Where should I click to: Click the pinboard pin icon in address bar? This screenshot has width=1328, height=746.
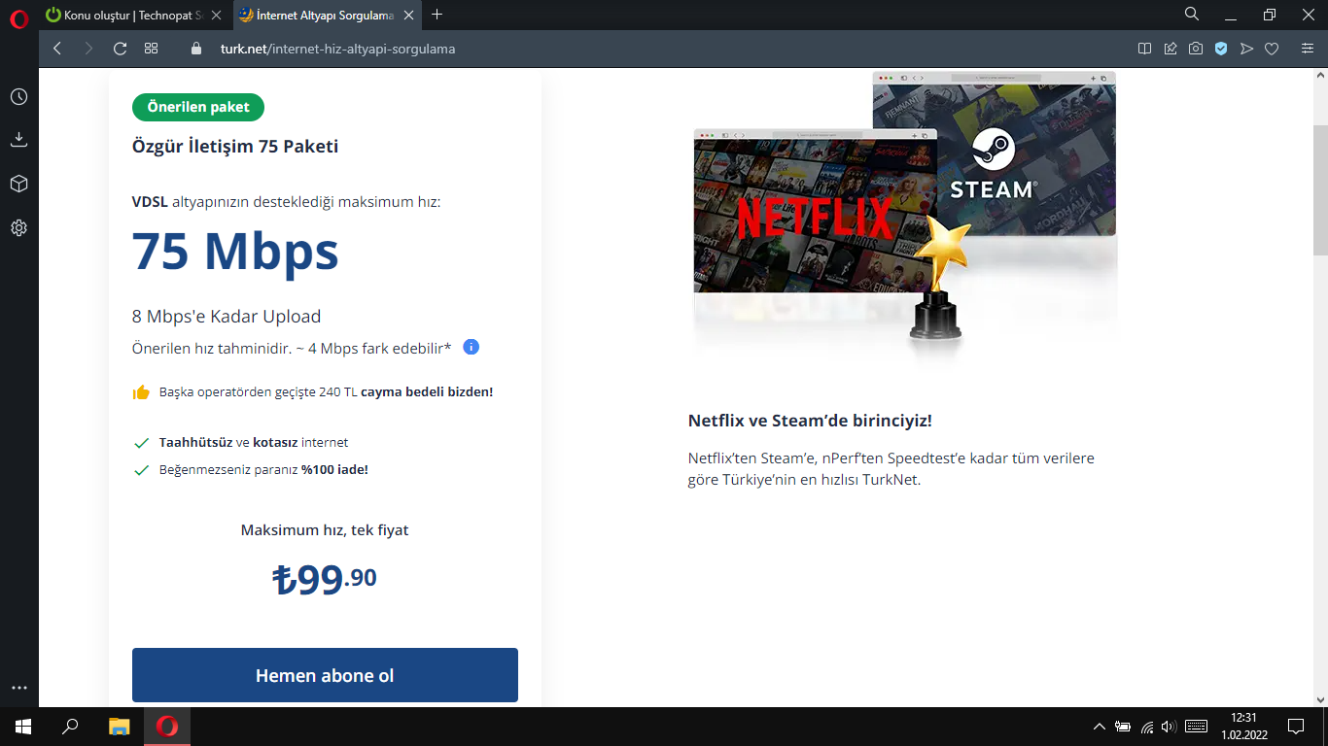[x=1171, y=49]
